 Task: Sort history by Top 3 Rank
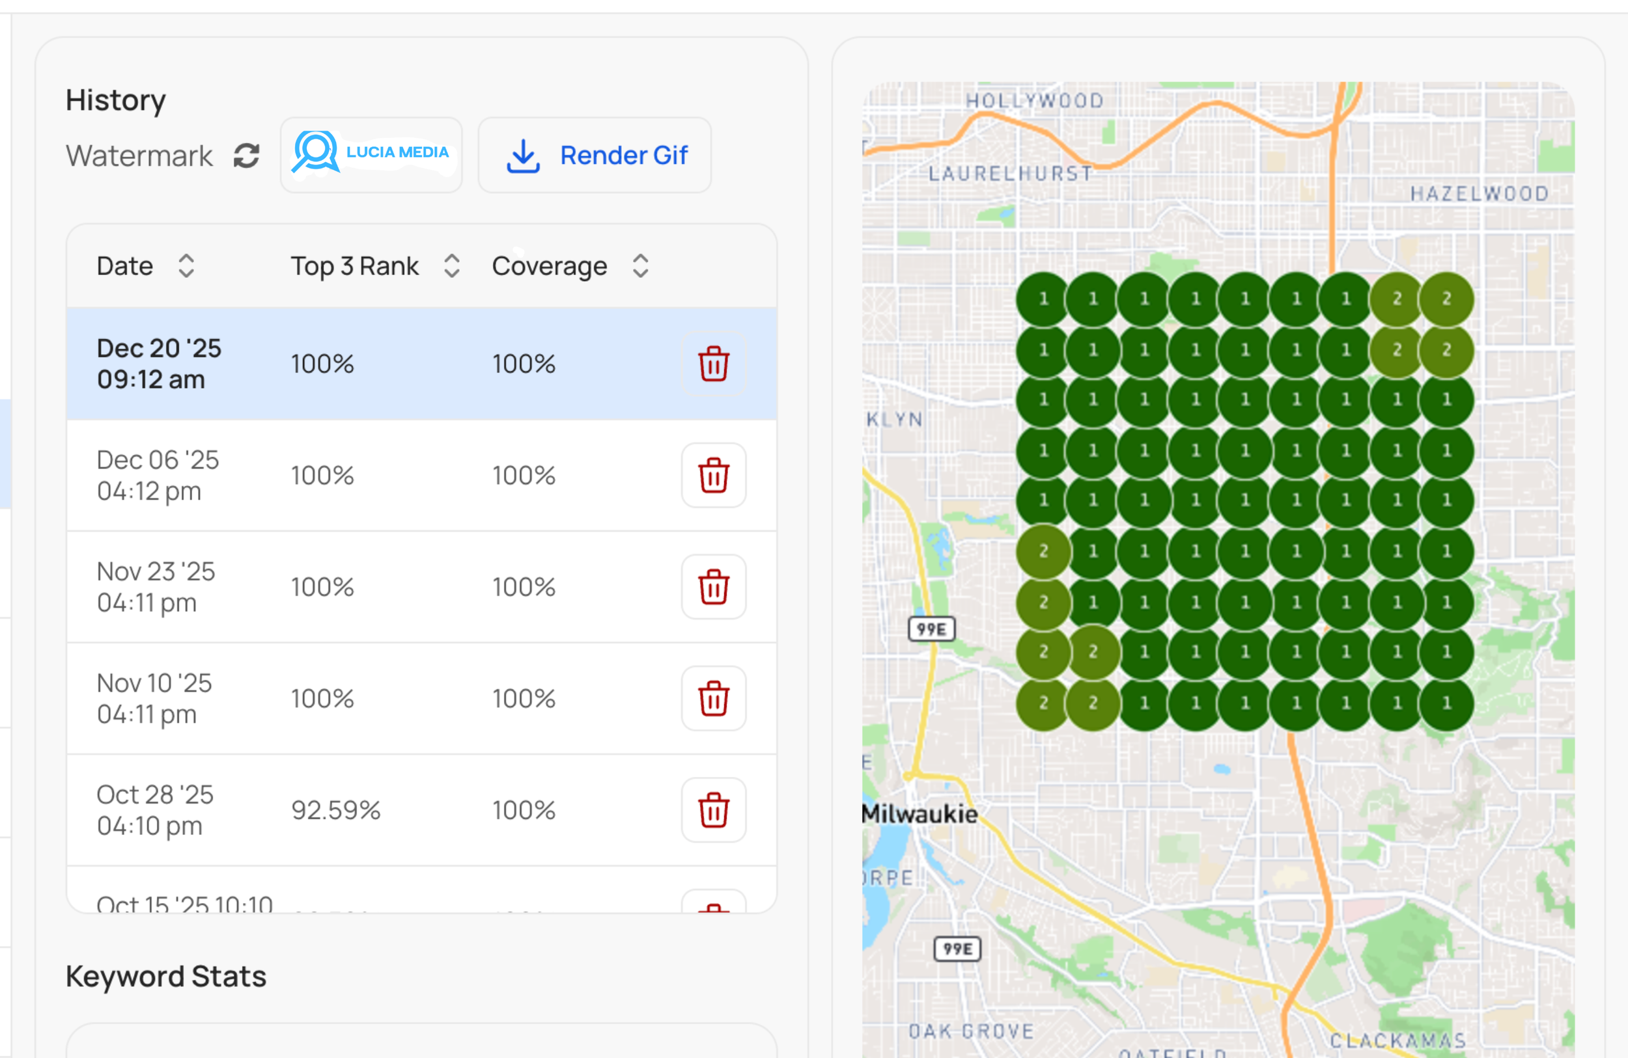tap(451, 266)
